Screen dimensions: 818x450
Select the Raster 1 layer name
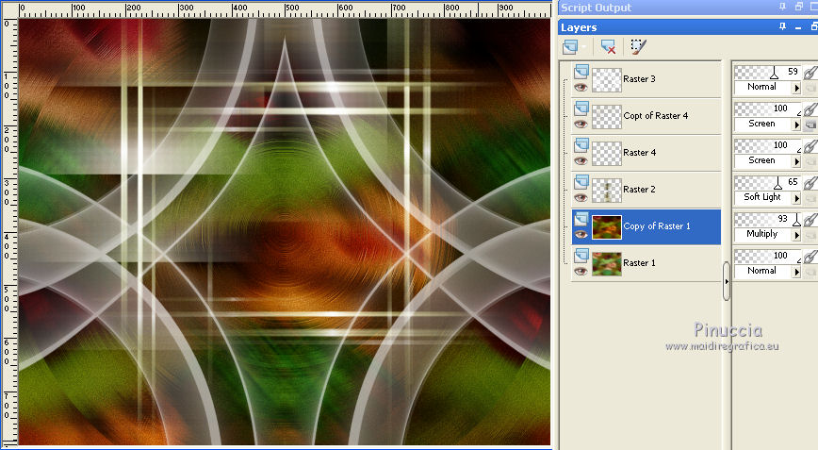pos(639,263)
